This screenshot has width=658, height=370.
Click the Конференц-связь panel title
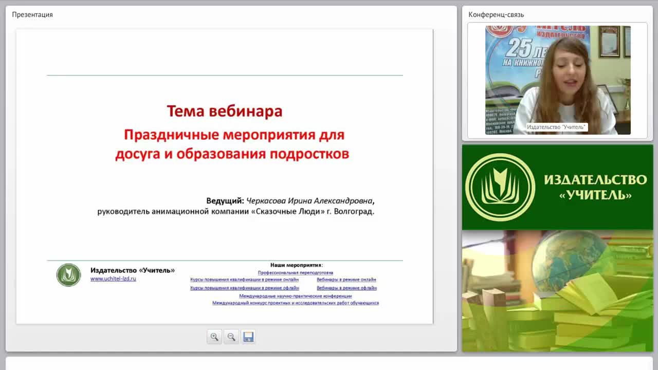(496, 14)
